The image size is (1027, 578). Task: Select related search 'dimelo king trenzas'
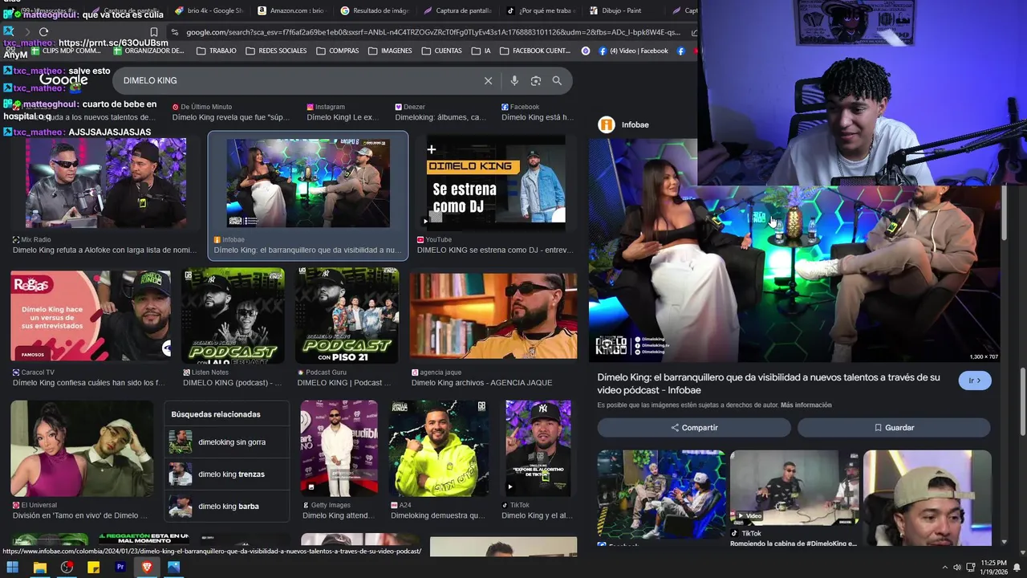coord(227,474)
